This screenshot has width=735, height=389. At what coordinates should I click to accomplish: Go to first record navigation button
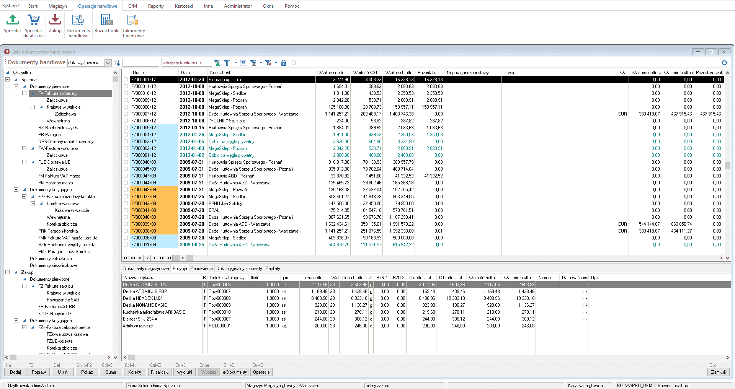click(126, 258)
